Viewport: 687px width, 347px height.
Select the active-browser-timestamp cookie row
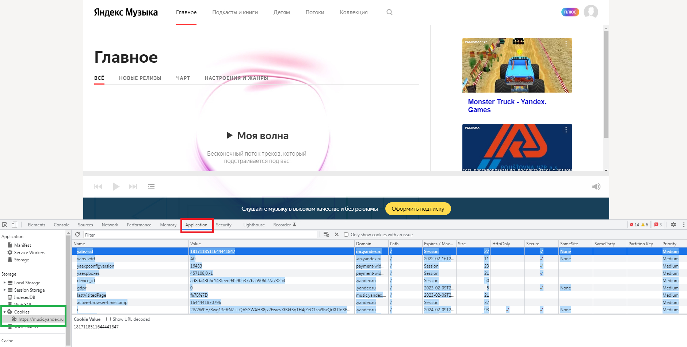[x=379, y=302]
